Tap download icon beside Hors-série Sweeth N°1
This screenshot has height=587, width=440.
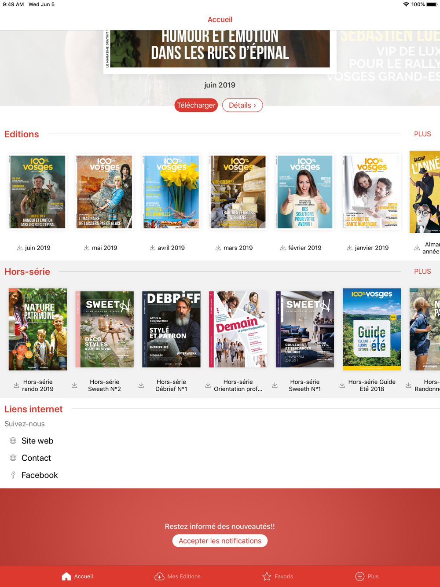(275, 385)
